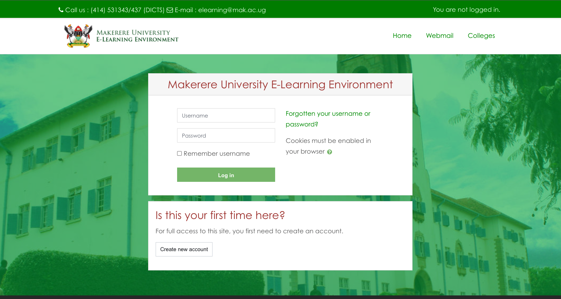Focus the Username input field
Viewport: 561px width, 299px height.
coord(226,115)
